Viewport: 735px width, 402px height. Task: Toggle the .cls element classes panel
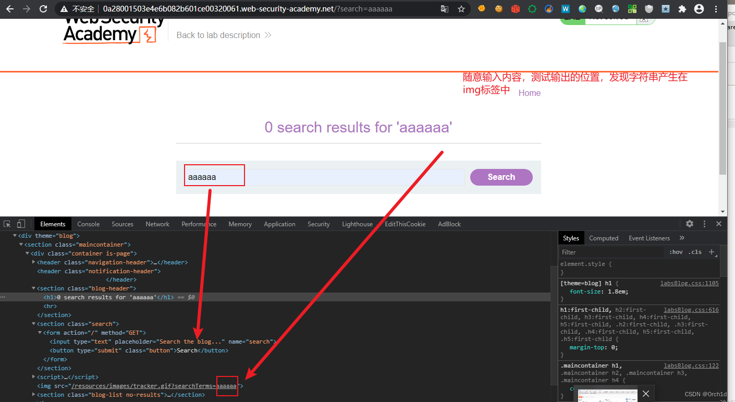[x=695, y=252]
